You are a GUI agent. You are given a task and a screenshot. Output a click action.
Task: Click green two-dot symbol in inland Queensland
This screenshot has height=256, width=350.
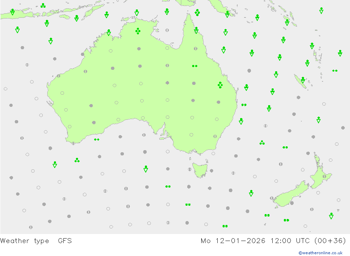195,66
